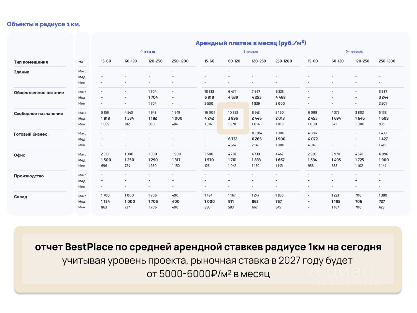Click the "Свободное назначение" row label
417x313 pixels.
coord(38,113)
